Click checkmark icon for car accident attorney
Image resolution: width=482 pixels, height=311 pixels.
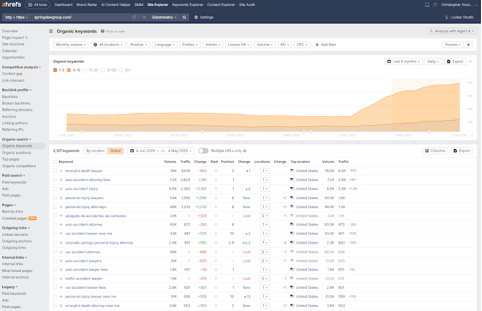point(61,252)
